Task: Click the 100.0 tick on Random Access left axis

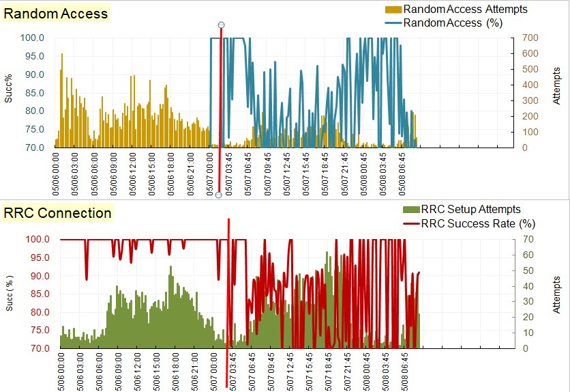Action: coord(33,38)
